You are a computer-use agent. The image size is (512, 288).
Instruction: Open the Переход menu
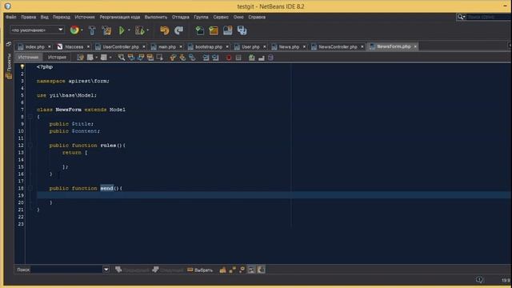tap(62, 17)
